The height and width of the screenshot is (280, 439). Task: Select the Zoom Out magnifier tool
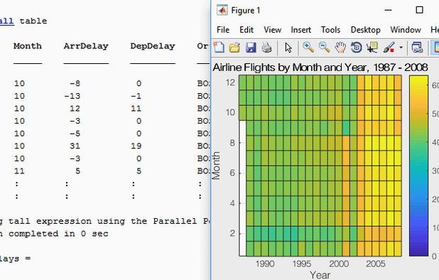(324, 48)
